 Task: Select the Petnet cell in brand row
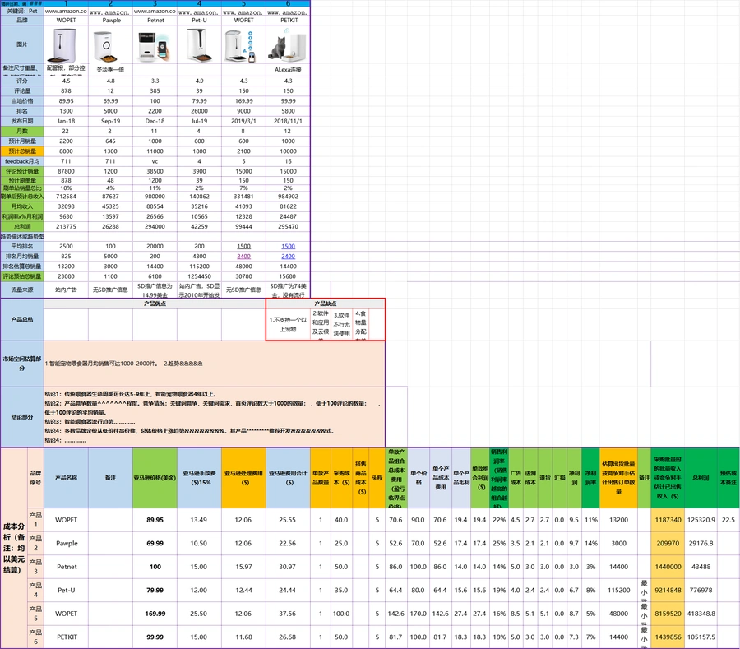click(x=155, y=21)
